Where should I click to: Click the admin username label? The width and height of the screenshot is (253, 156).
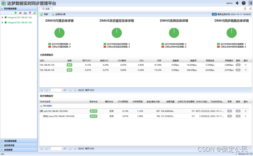(x=229, y=3)
